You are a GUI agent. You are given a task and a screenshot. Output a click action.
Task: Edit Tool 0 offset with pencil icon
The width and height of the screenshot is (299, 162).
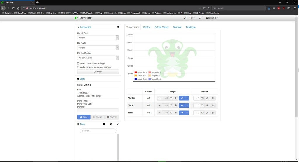[207, 98]
